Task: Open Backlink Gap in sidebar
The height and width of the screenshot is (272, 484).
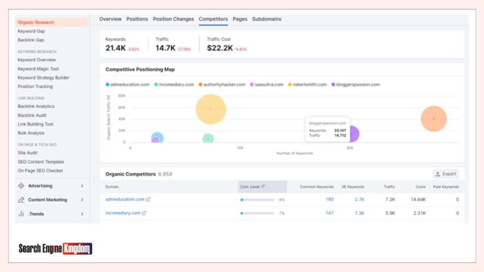Action: pyautogui.click(x=31, y=40)
